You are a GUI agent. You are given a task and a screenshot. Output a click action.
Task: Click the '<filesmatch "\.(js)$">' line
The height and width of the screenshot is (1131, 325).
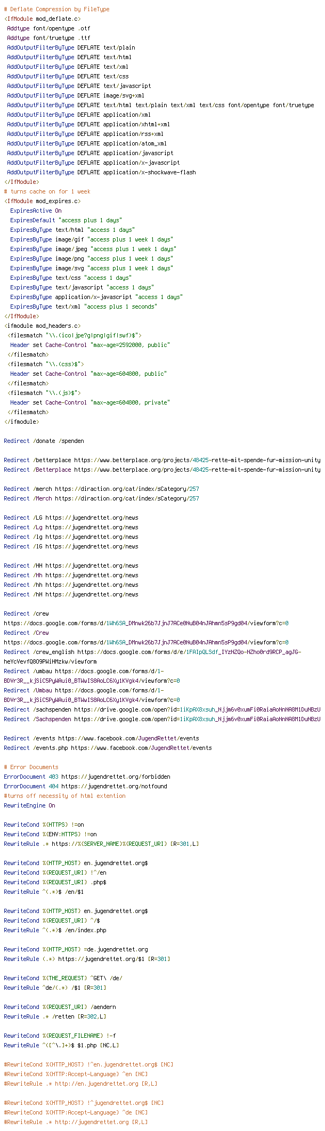(44, 393)
